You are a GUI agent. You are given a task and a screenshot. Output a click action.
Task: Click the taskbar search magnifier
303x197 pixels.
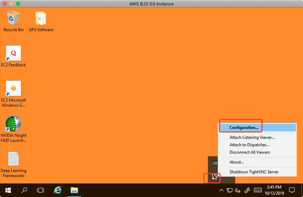point(24,190)
